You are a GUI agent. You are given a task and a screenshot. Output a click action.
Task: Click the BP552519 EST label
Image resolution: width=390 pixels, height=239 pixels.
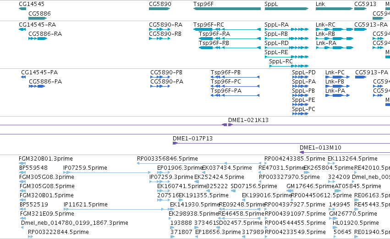[x=34, y=205]
